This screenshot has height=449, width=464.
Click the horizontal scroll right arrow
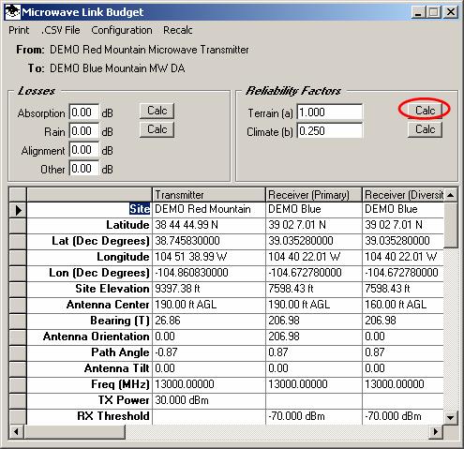pos(436,432)
